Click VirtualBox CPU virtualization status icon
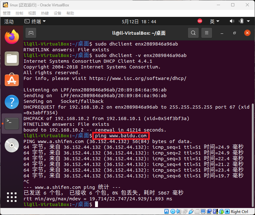255x215 pixels. (215, 211)
